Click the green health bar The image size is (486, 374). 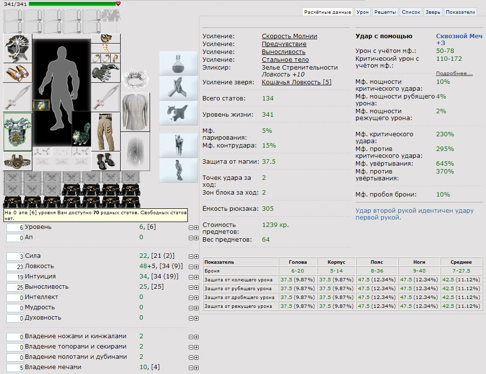[x=72, y=4]
